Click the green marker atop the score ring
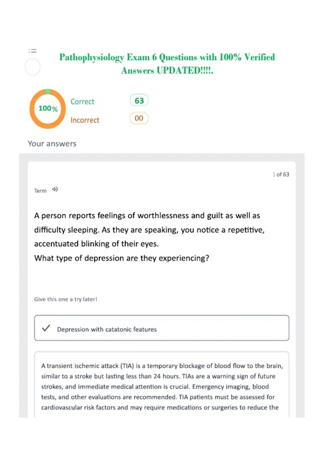323x458 pixels. point(48,92)
